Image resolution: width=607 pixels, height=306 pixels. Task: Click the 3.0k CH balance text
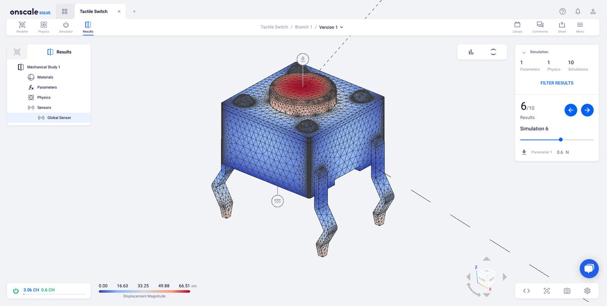click(x=31, y=290)
